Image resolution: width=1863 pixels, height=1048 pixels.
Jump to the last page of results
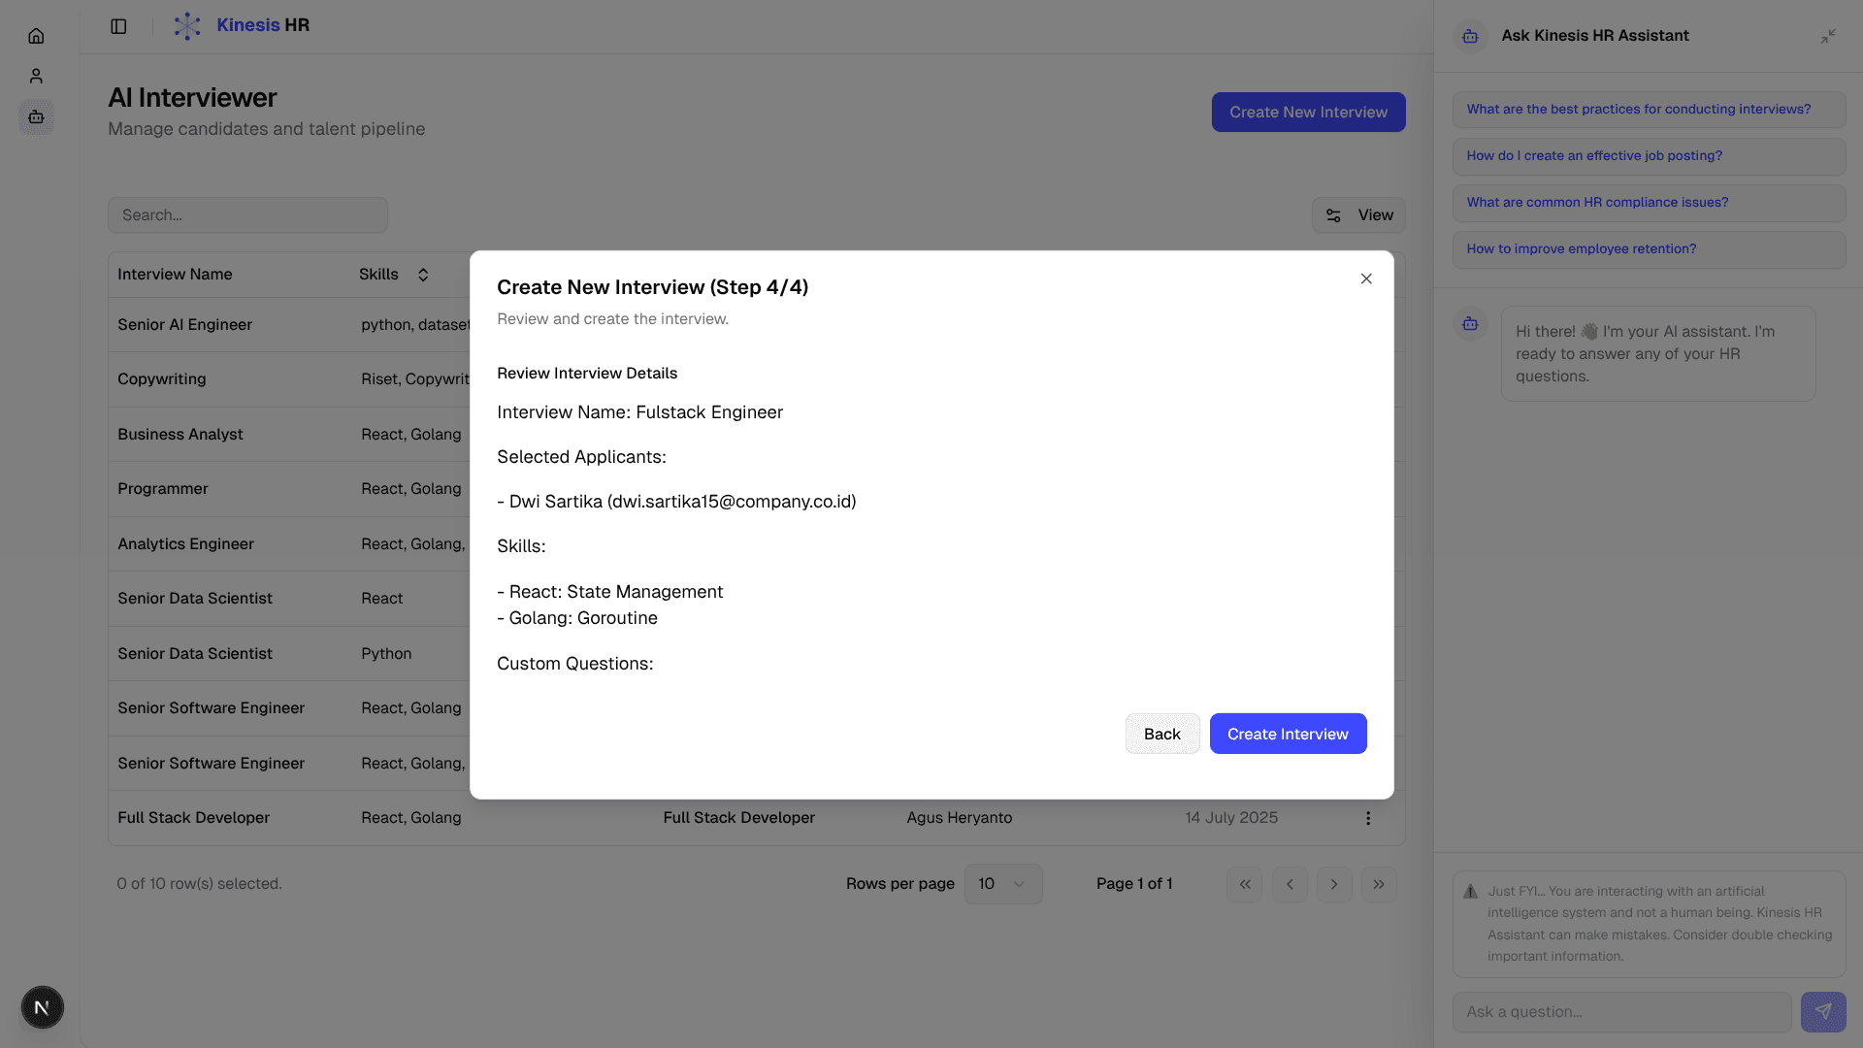coord(1379,884)
